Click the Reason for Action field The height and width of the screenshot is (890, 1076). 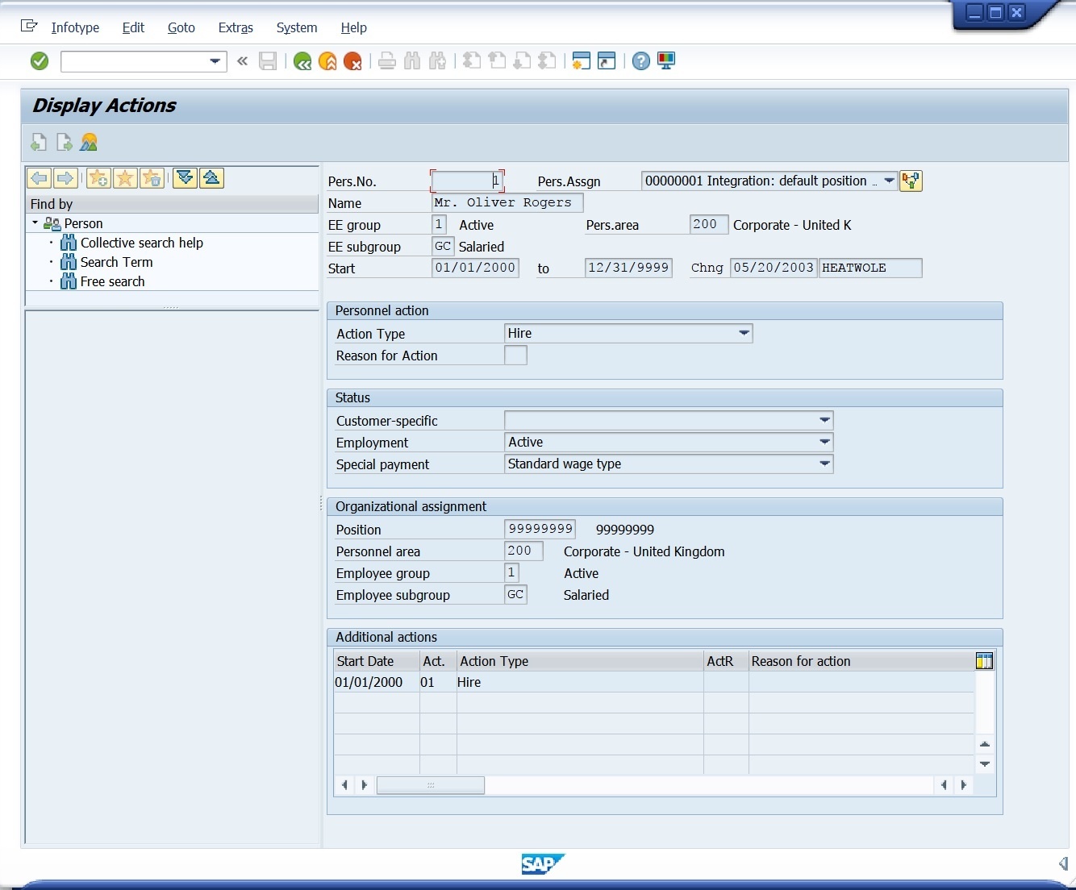click(515, 356)
